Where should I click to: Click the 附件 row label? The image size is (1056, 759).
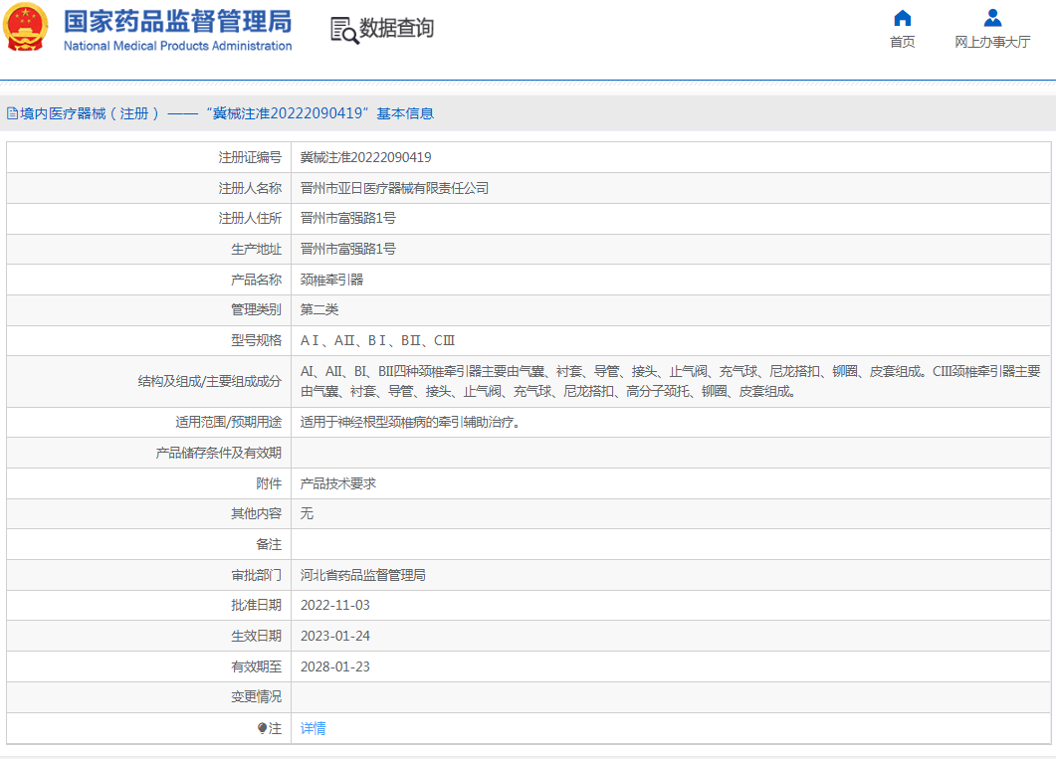[269, 483]
